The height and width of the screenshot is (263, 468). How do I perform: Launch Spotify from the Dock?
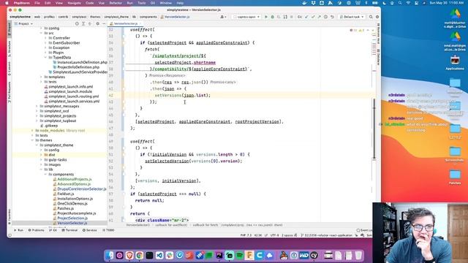(239, 255)
